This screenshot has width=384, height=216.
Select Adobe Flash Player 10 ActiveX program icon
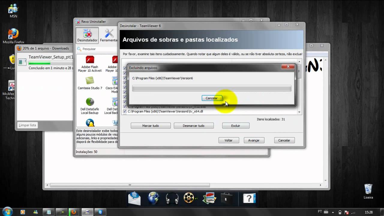tap(90, 64)
